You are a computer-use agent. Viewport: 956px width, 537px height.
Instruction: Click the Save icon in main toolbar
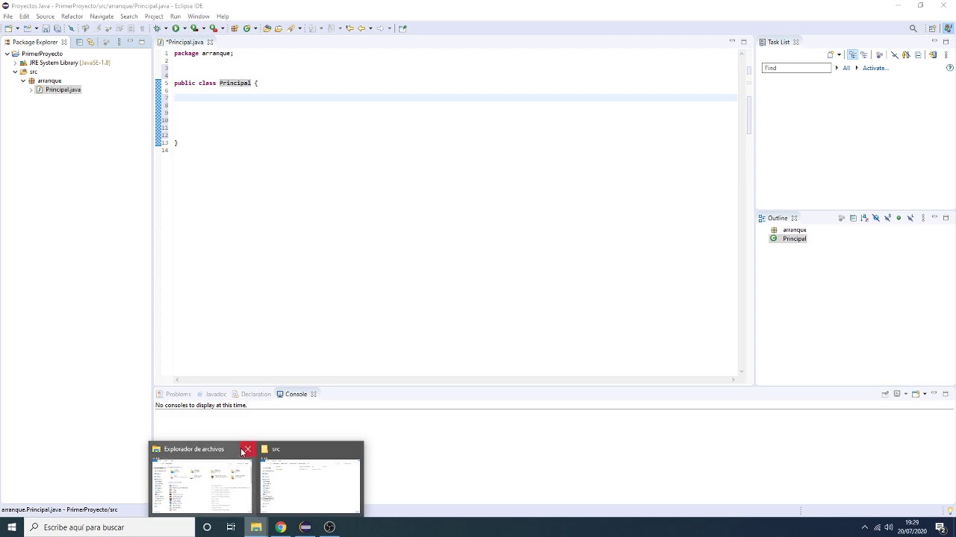coord(46,28)
